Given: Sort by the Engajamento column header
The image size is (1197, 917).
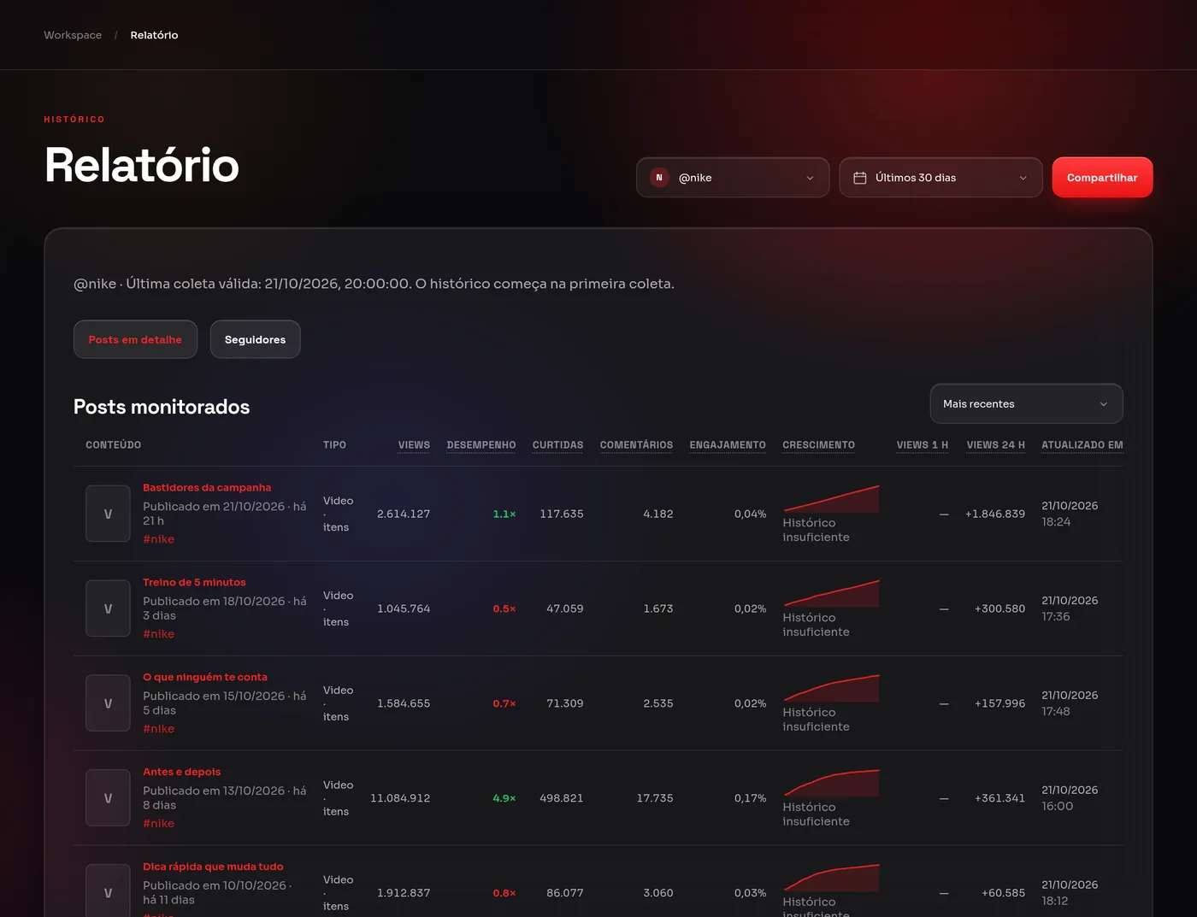Looking at the screenshot, I should [728, 445].
